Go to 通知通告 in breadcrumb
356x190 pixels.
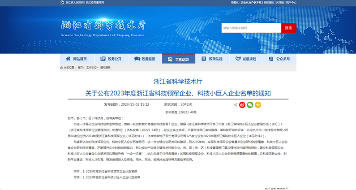(x=105, y=68)
